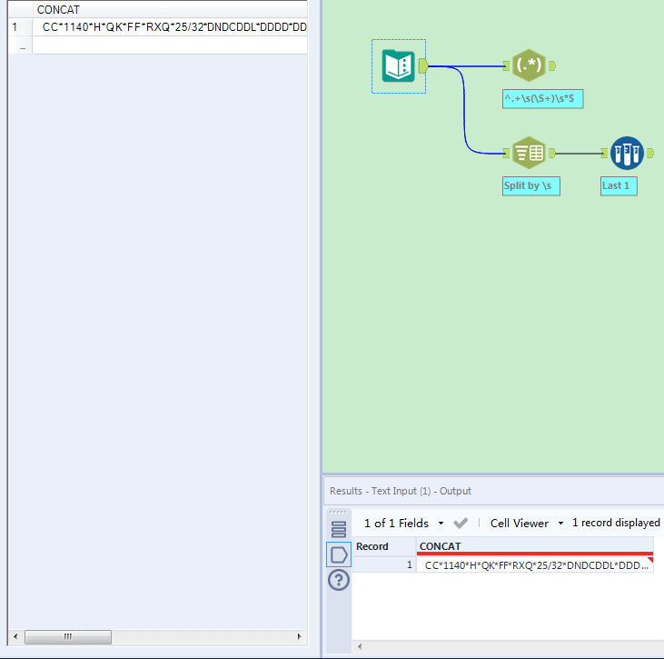Image resolution: width=664 pixels, height=659 pixels.
Task: Click the 'Split by \s' annotation
Action: pyautogui.click(x=531, y=186)
